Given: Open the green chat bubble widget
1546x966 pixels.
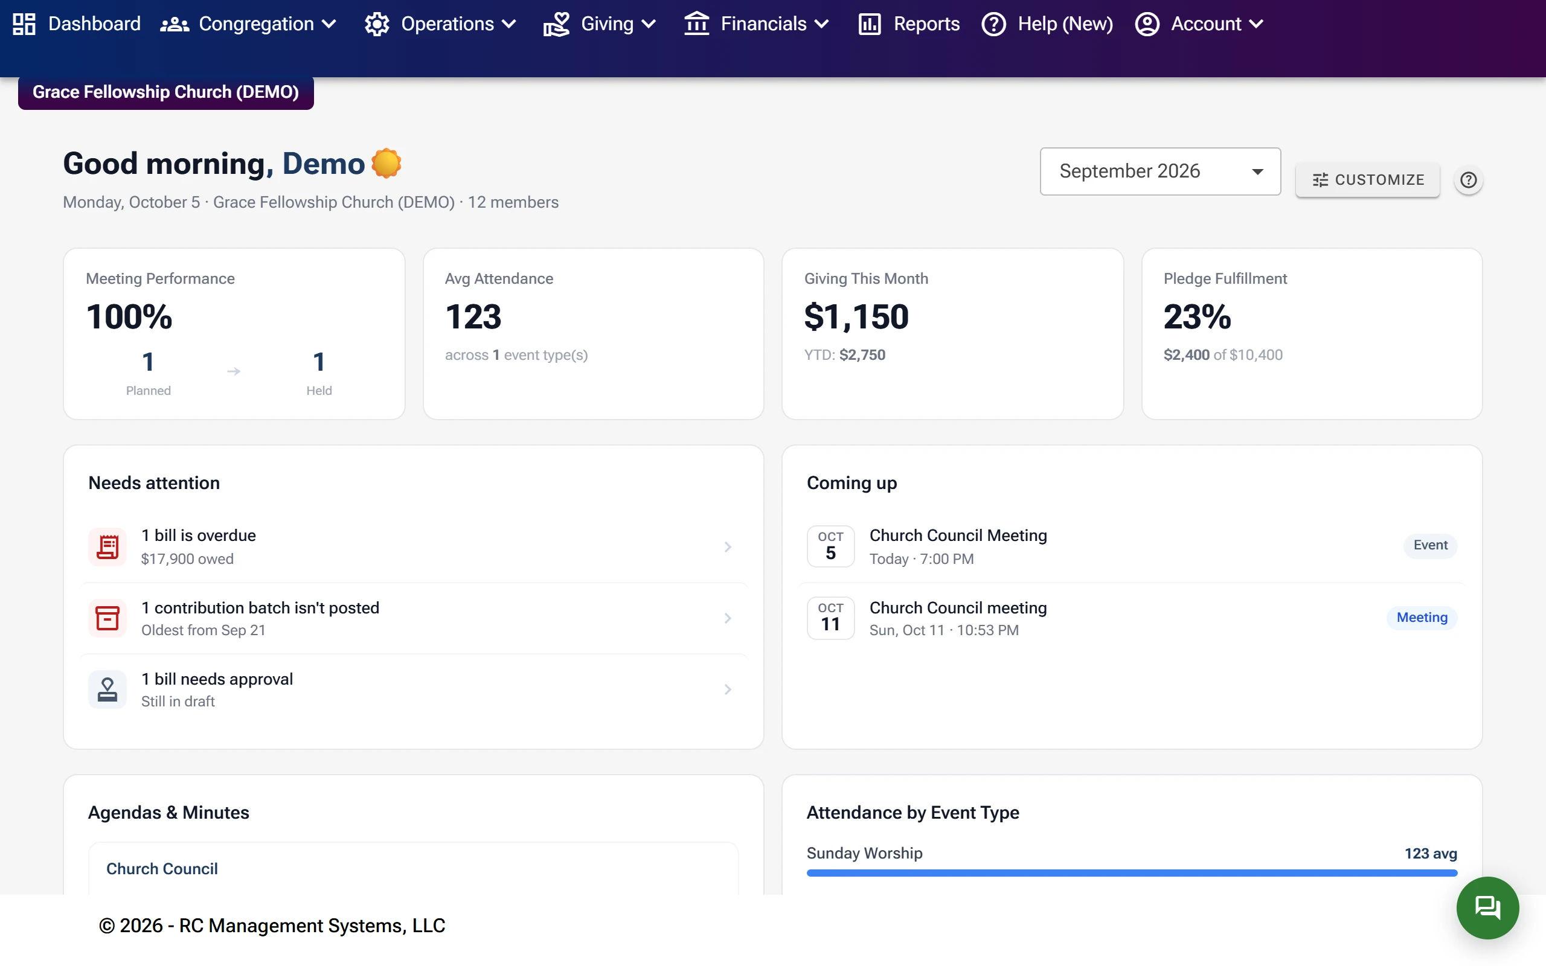Looking at the screenshot, I should point(1487,907).
